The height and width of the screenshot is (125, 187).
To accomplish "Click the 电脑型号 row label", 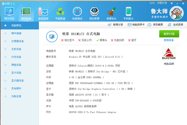I will 51,51.
